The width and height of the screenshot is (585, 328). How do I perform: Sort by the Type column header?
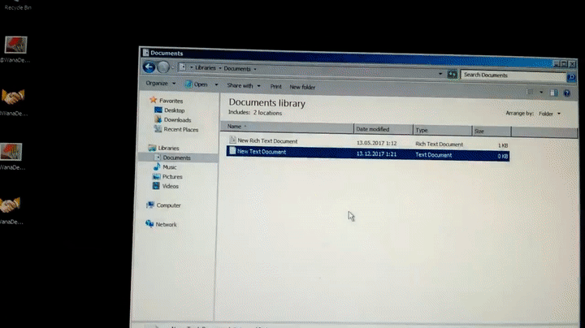coord(443,130)
